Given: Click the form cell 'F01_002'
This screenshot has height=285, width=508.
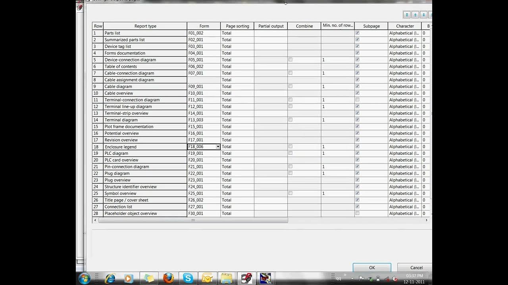Looking at the screenshot, I should tap(204, 33).
